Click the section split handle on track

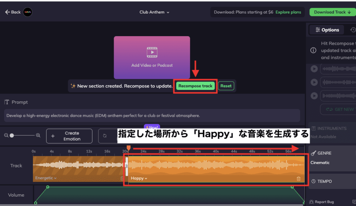[x=127, y=166]
